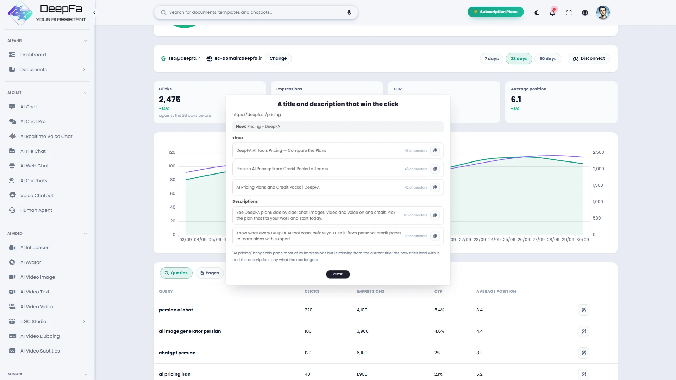The height and width of the screenshot is (380, 676).
Task: Open the magic wand for 'persian ai chat'
Action: point(584,310)
